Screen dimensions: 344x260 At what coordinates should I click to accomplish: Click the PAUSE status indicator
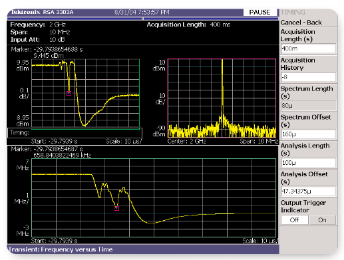[259, 12]
